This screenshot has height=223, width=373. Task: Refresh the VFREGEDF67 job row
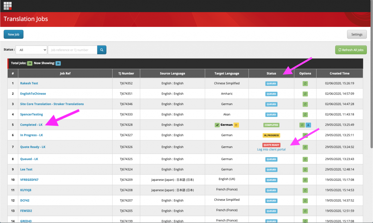pos(305,180)
